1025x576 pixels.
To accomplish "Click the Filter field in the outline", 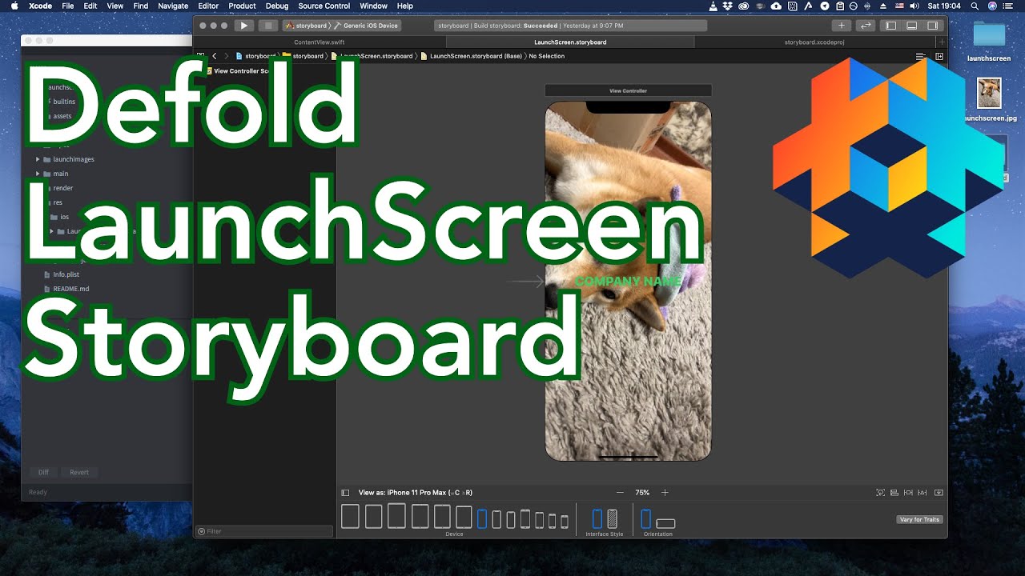I will pos(264,531).
